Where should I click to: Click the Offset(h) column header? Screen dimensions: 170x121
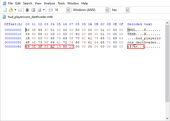coord(13,24)
